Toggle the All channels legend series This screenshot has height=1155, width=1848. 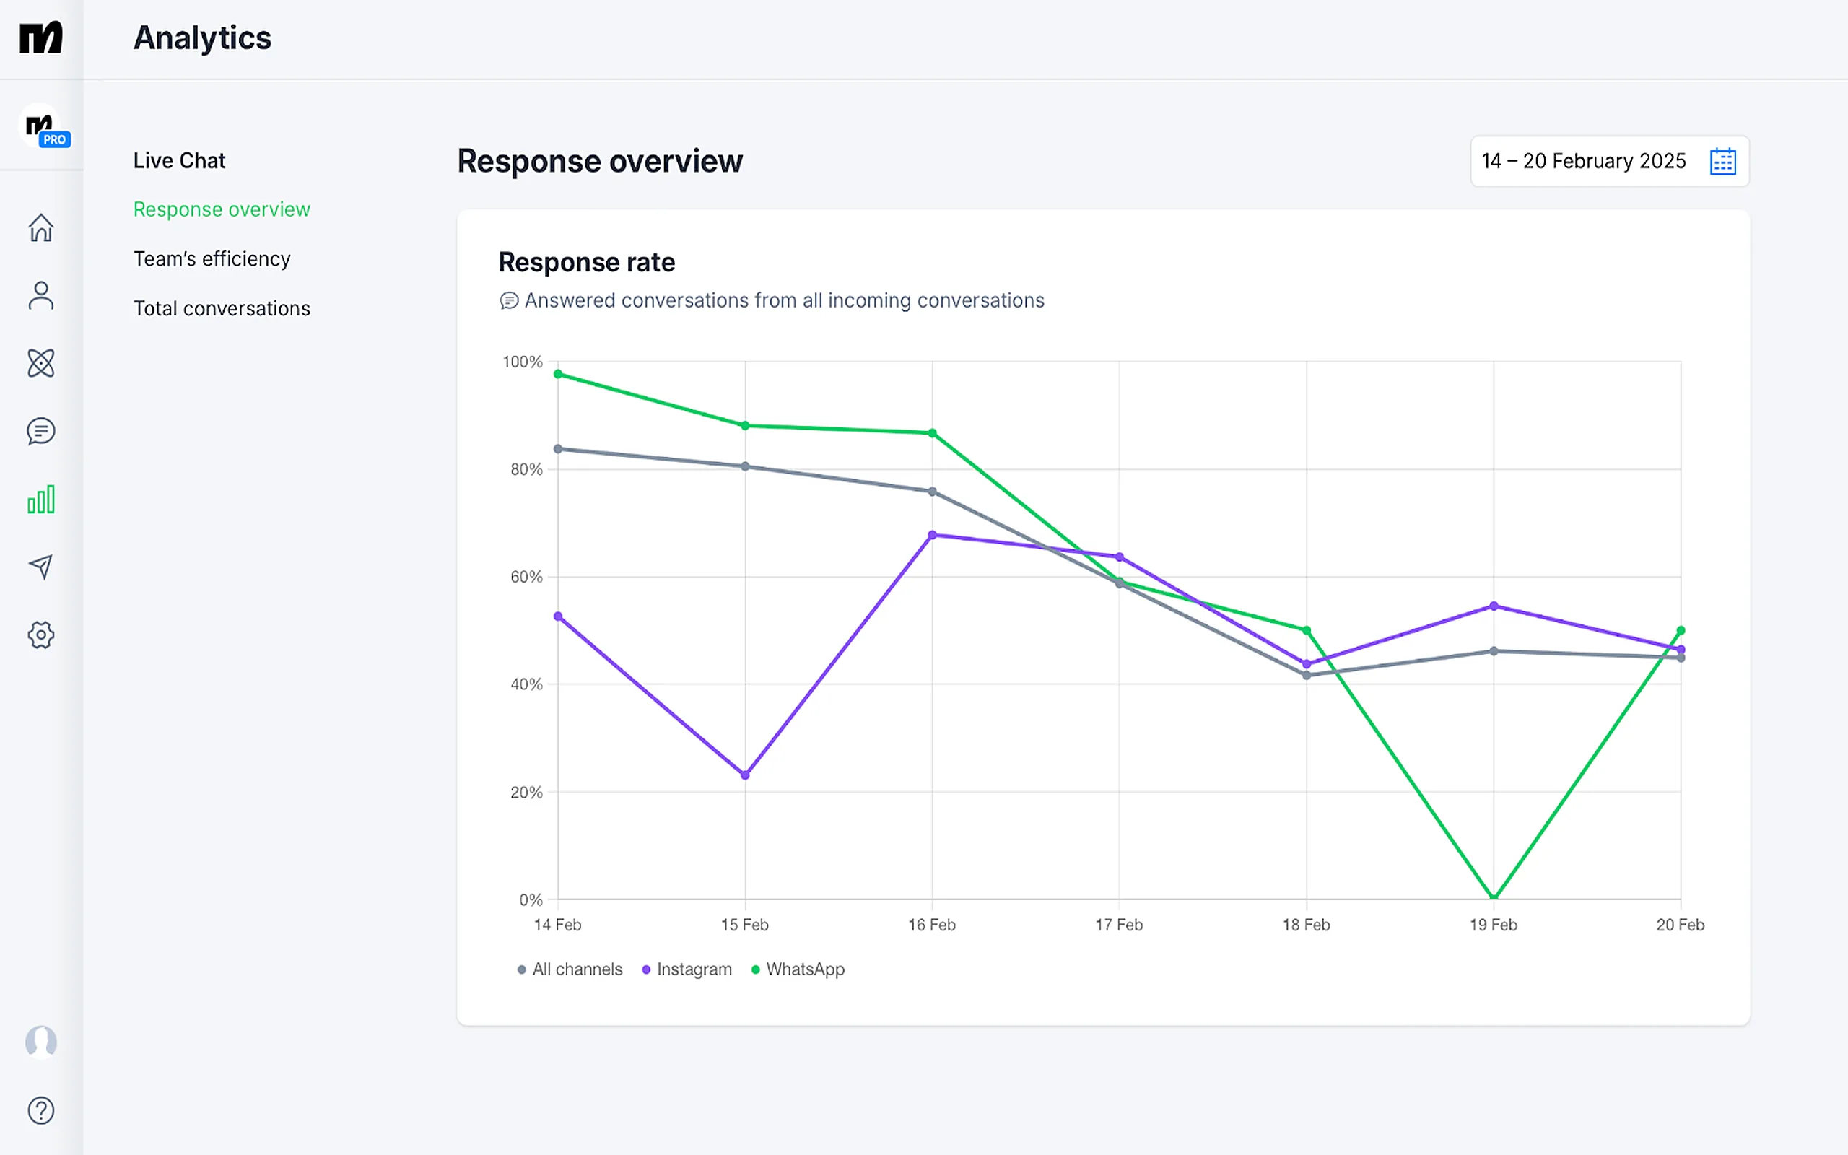tap(570, 969)
